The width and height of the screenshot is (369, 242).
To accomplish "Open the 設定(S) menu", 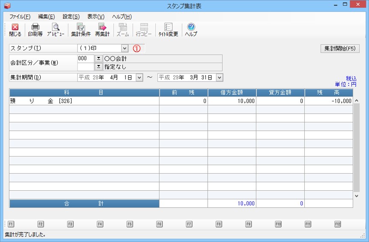I will tap(71, 17).
